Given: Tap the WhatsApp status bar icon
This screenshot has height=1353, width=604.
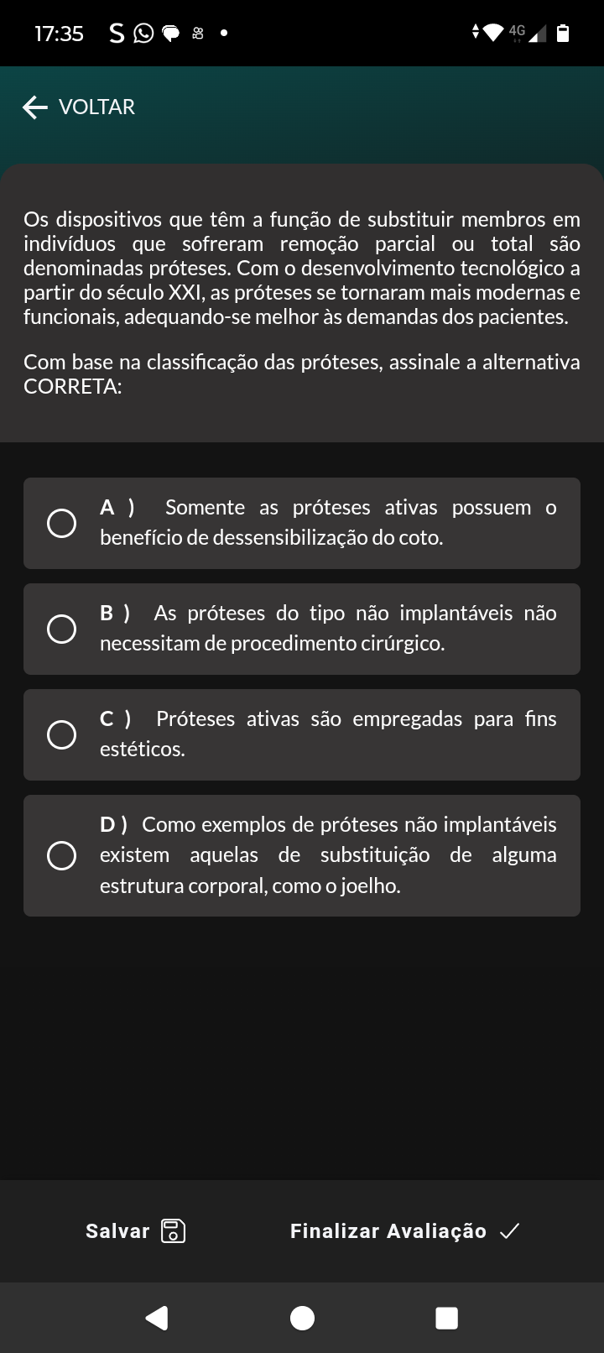Looking at the screenshot, I should [x=144, y=34].
